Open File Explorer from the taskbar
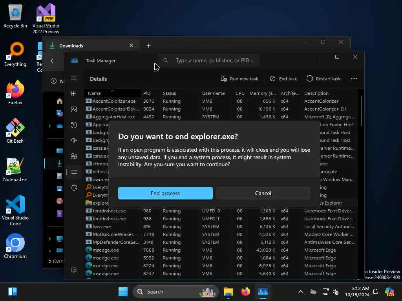Image resolution: width=402 pixels, height=301 pixels. coord(228,292)
